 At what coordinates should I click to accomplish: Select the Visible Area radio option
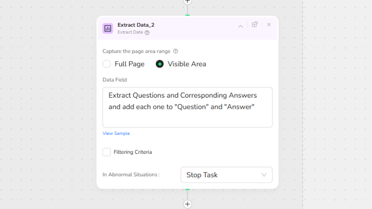(160, 64)
